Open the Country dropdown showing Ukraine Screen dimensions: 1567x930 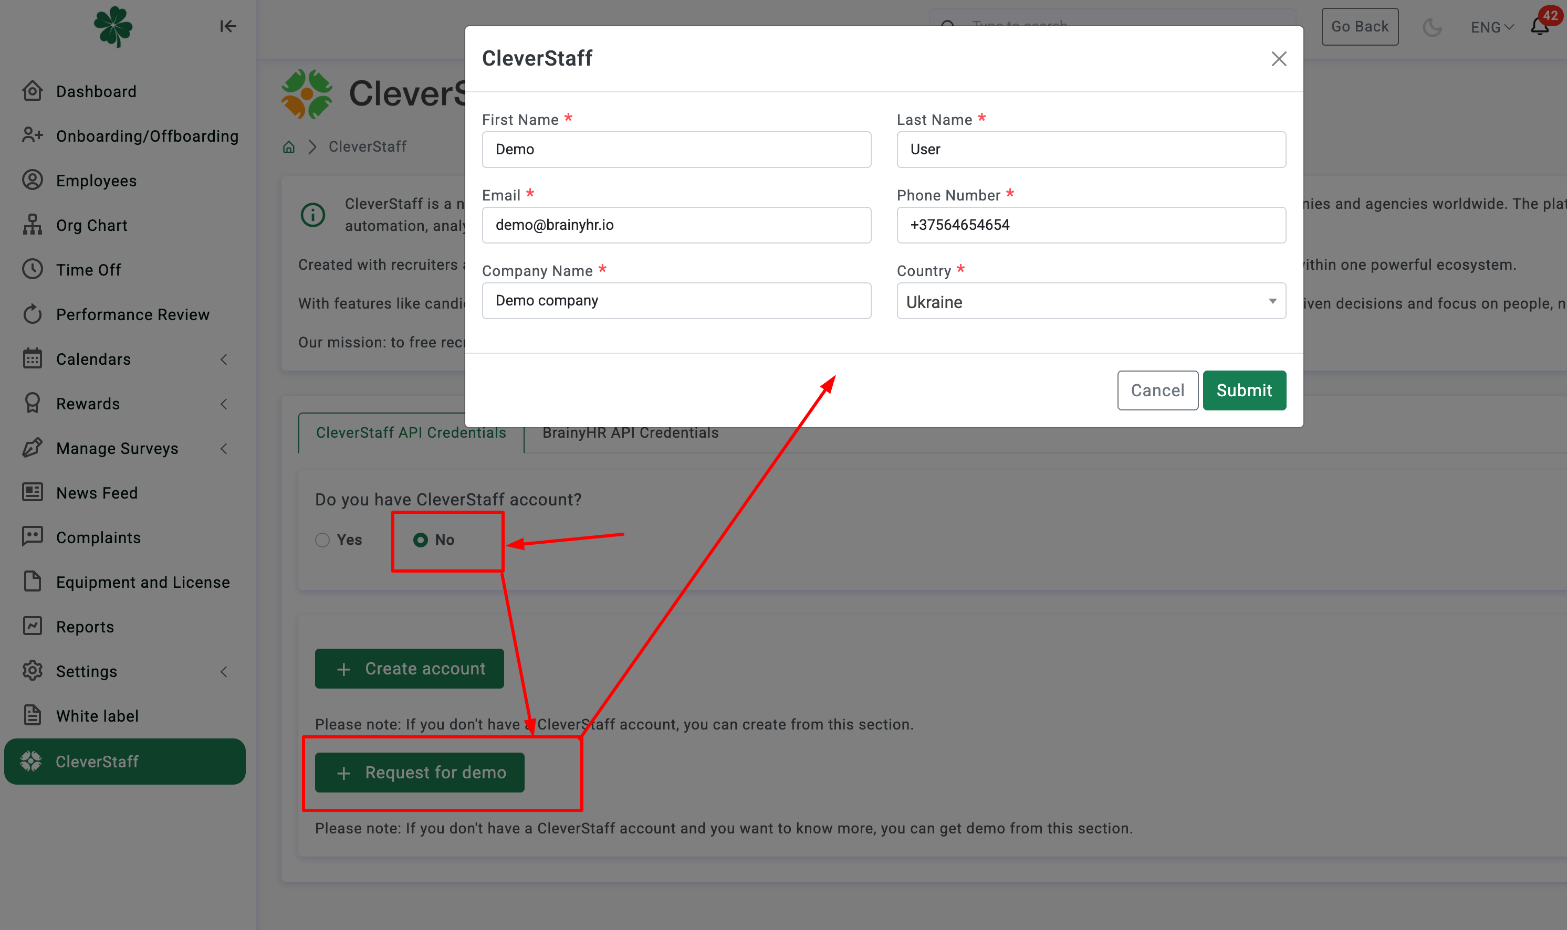1091,301
